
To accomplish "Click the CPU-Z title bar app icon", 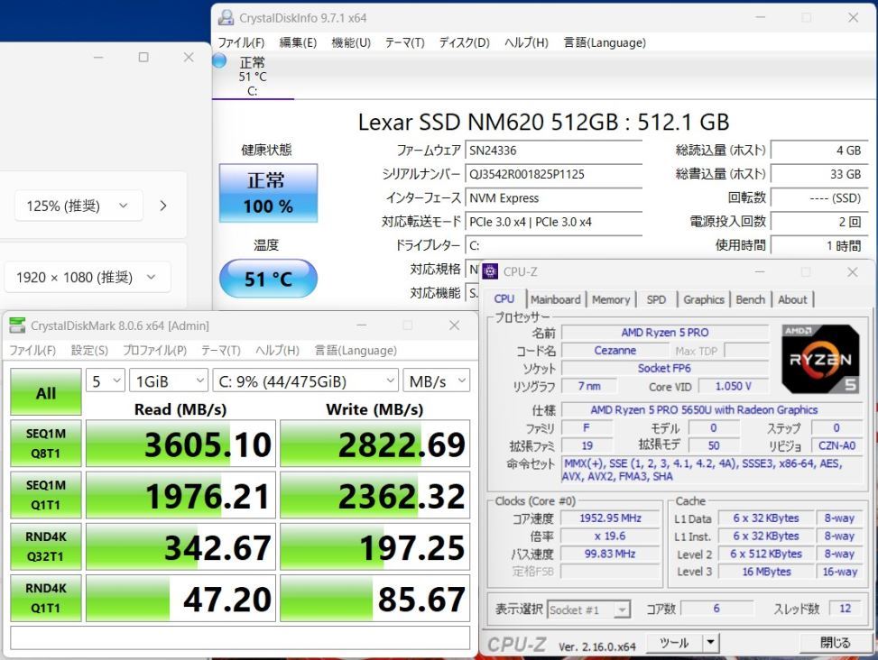I will tap(491, 271).
